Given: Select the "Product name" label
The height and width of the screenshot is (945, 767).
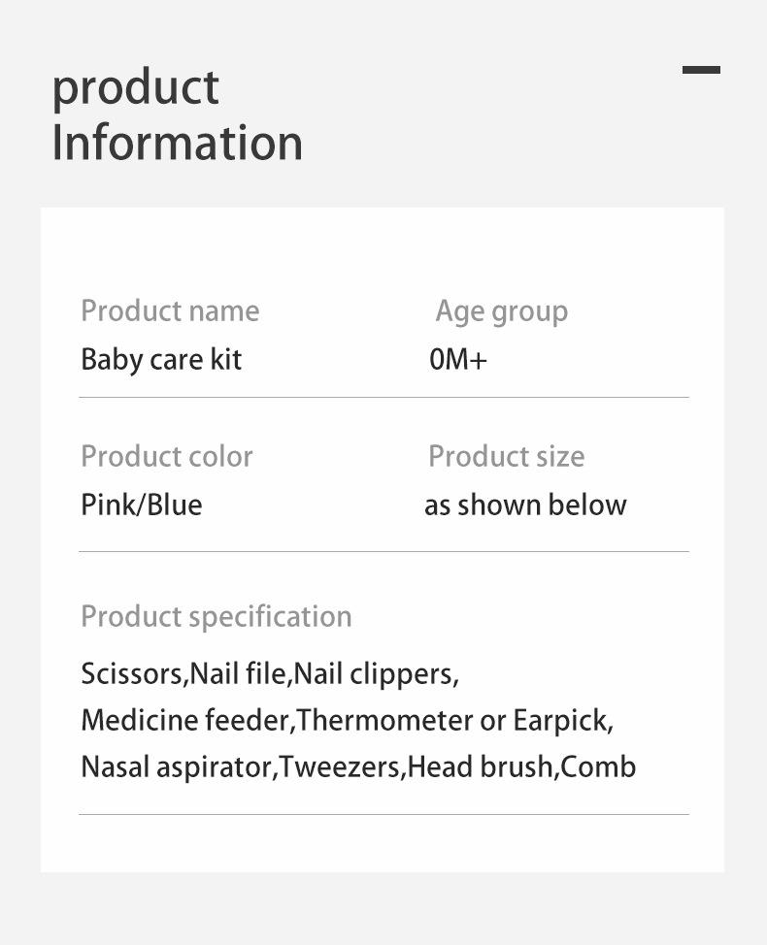Looking at the screenshot, I should [x=170, y=311].
